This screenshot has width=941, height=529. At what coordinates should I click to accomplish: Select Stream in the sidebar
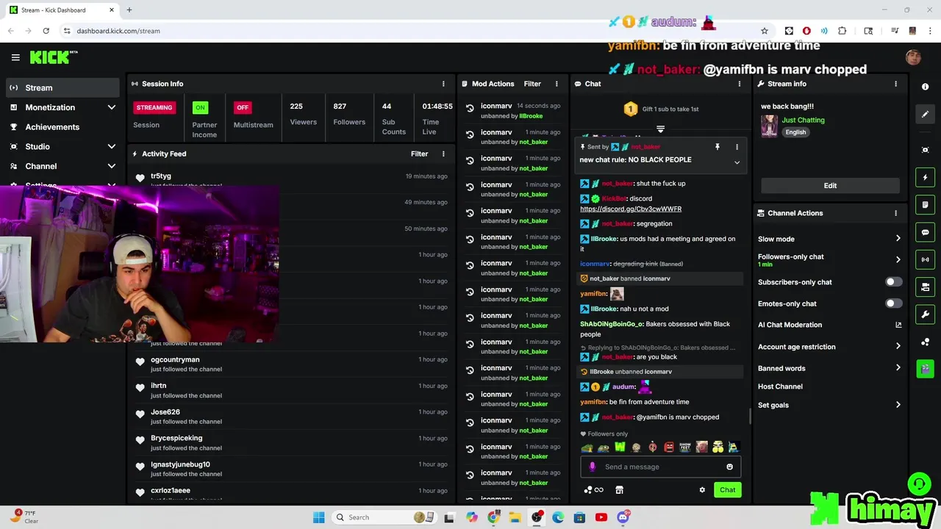[62, 87]
